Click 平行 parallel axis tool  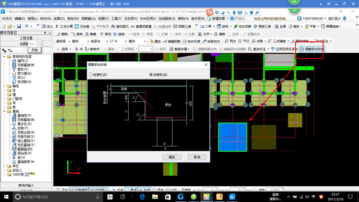click(x=244, y=41)
